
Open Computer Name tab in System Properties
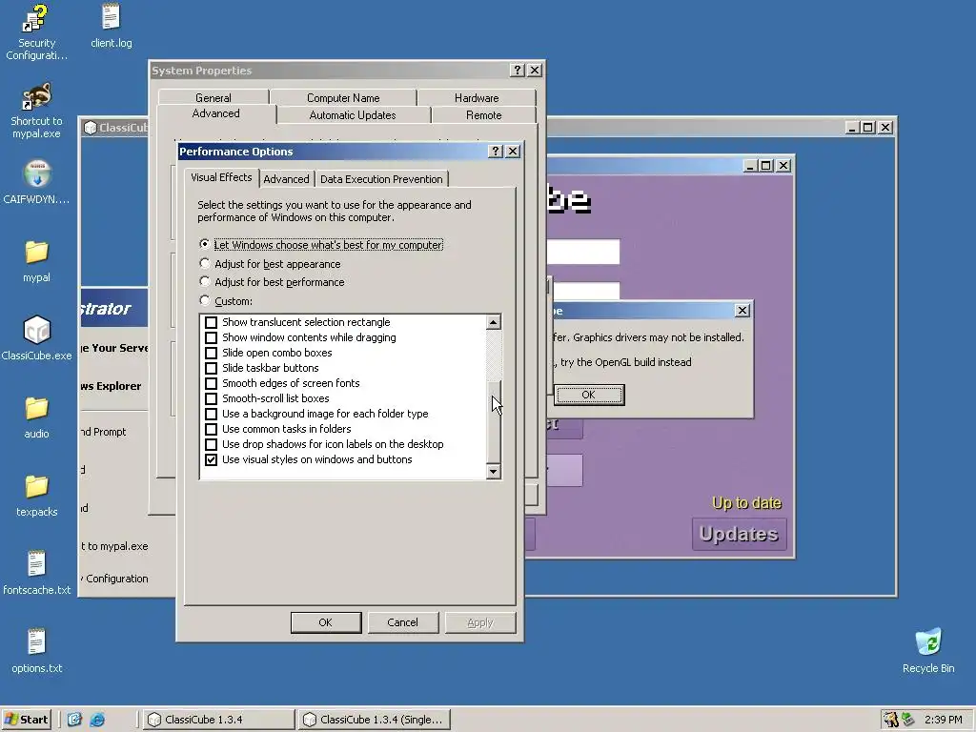pyautogui.click(x=343, y=98)
